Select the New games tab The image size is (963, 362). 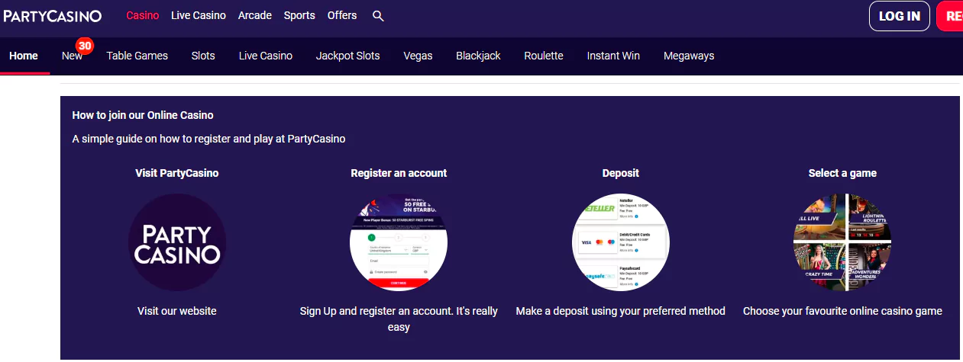[x=72, y=56]
